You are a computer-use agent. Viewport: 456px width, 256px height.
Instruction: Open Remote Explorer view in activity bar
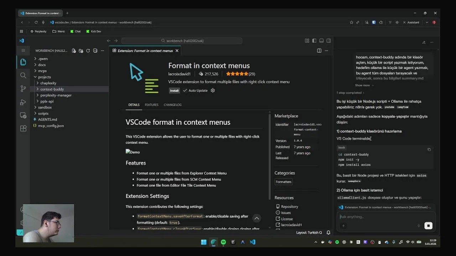(x=23, y=115)
